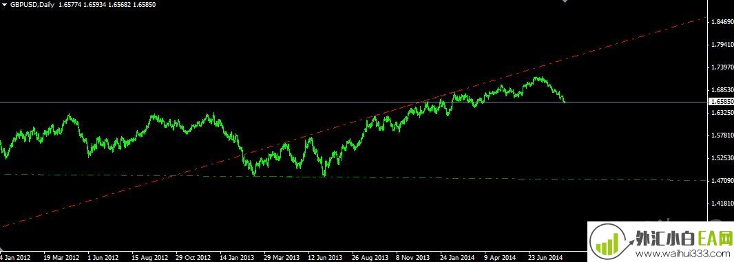Click the 1.73970 price scale label
Viewport: 734px width, 262px height.
pos(722,67)
